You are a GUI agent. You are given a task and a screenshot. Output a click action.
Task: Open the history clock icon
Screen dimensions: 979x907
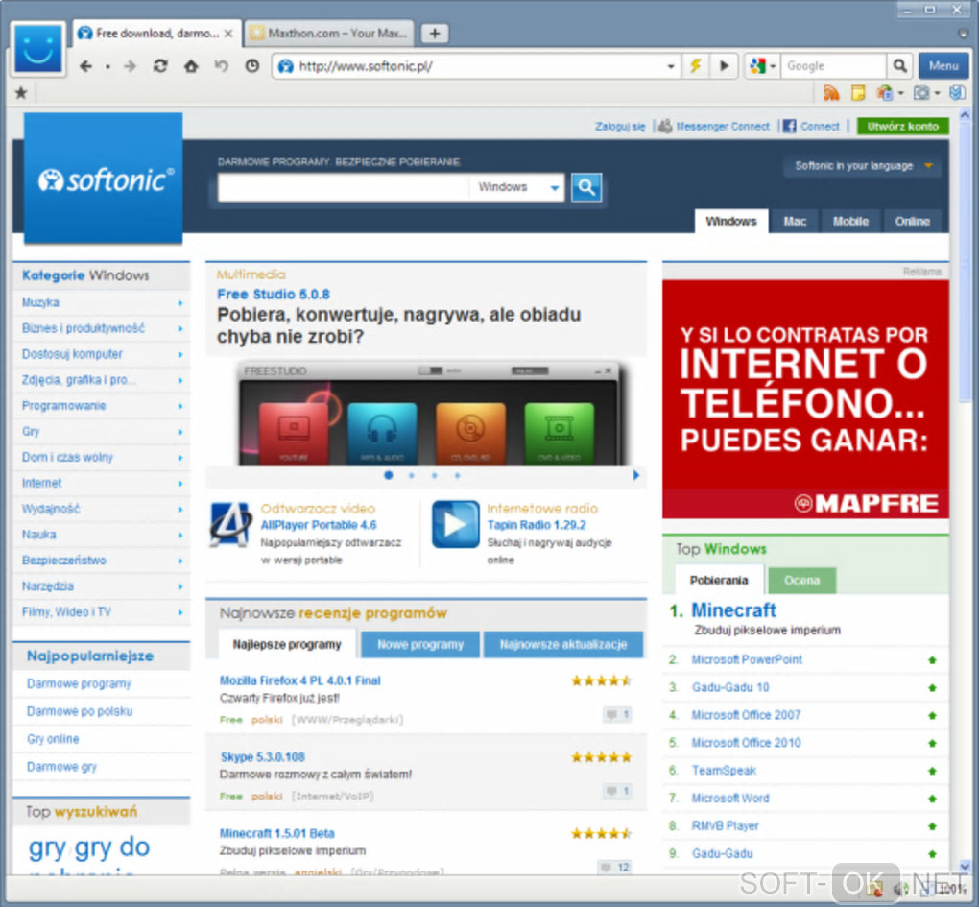pos(252,65)
